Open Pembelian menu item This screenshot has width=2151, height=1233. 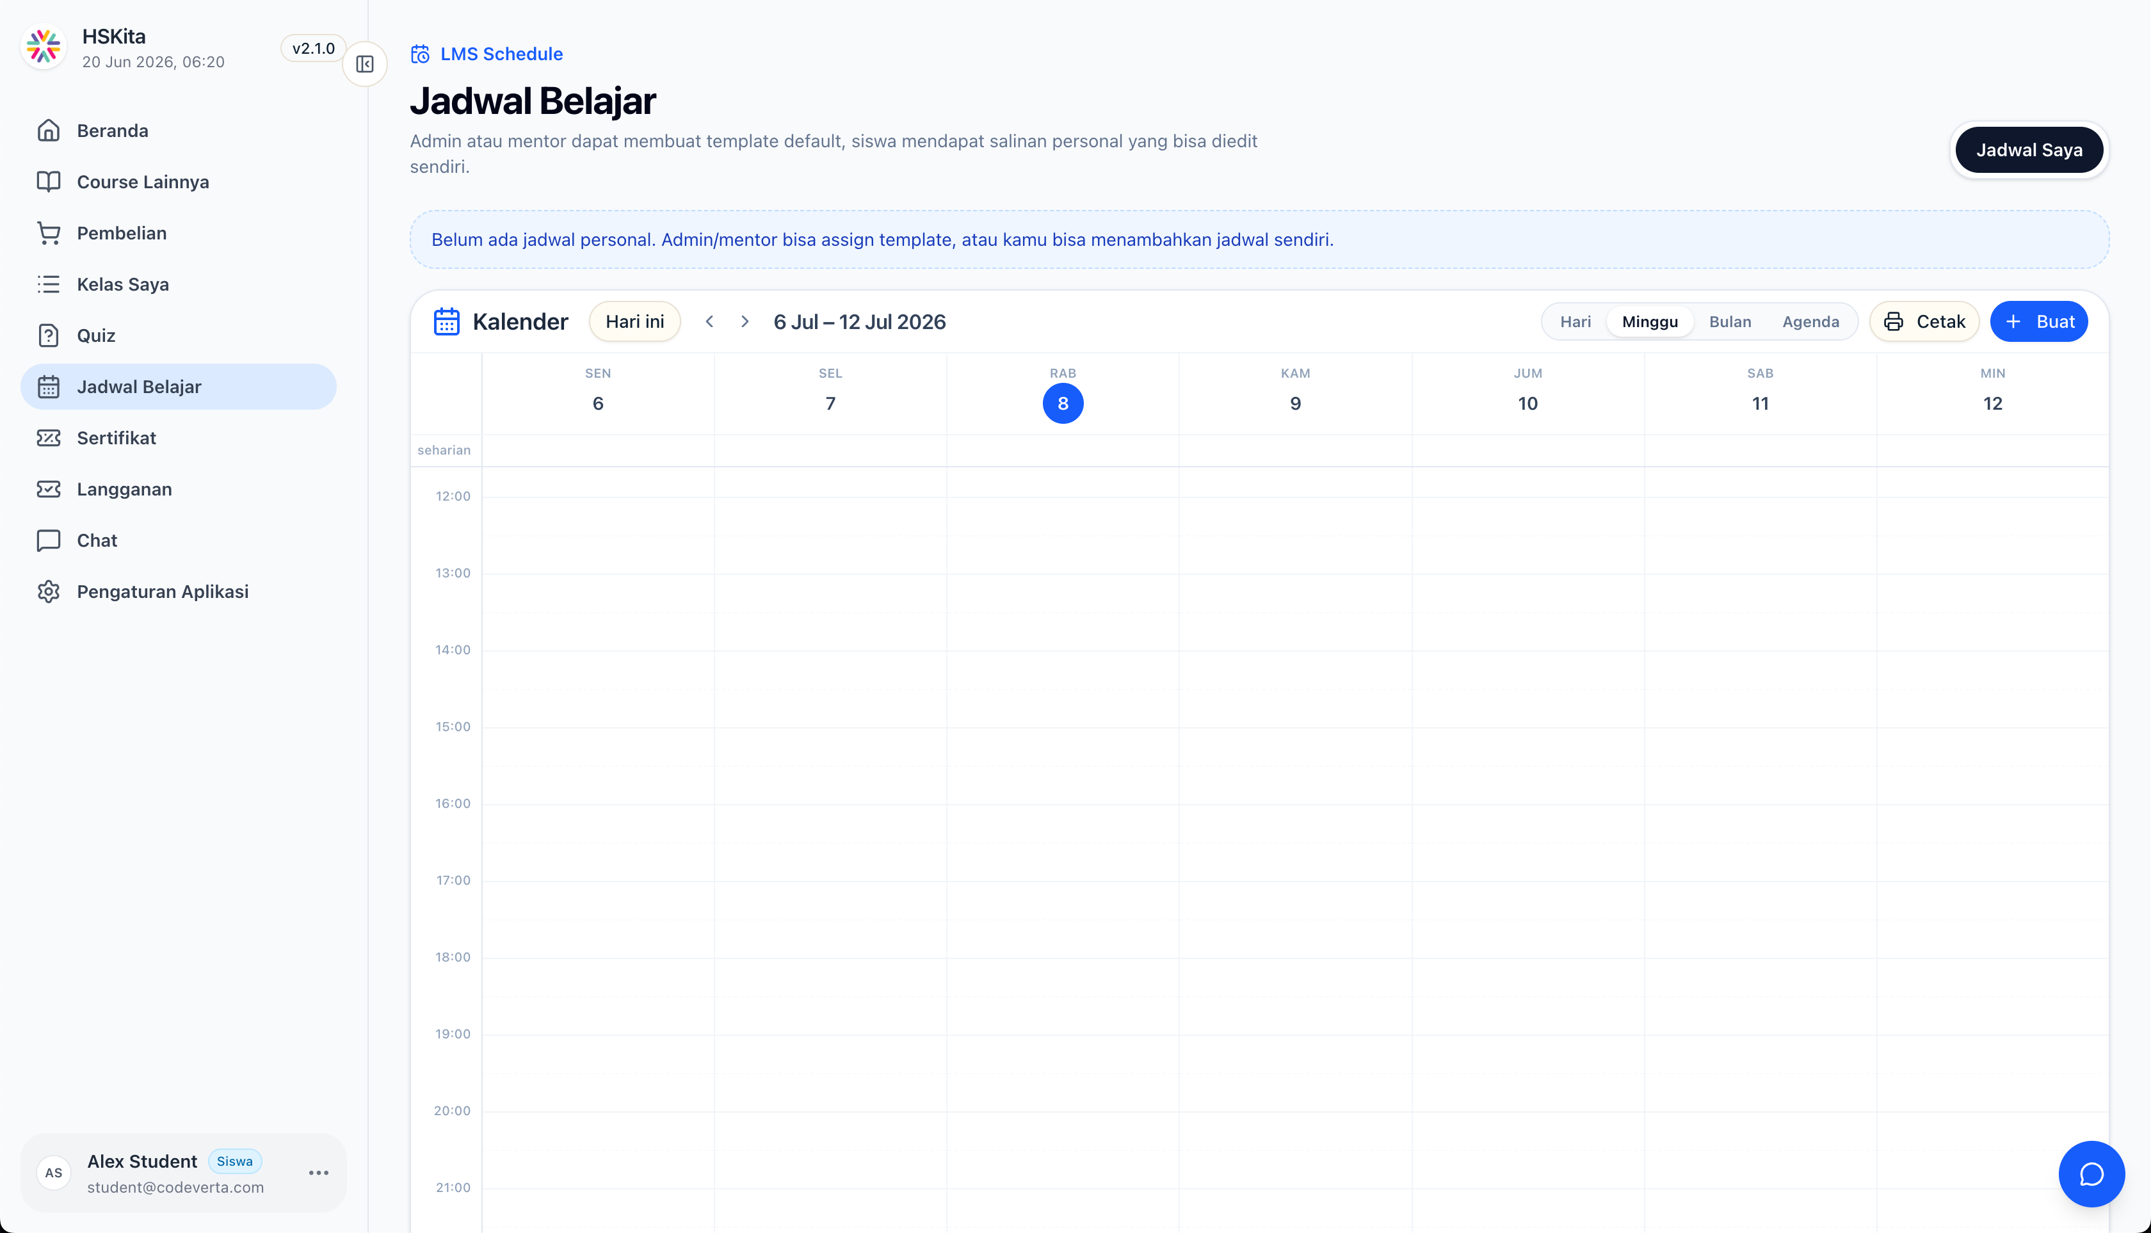[179, 233]
